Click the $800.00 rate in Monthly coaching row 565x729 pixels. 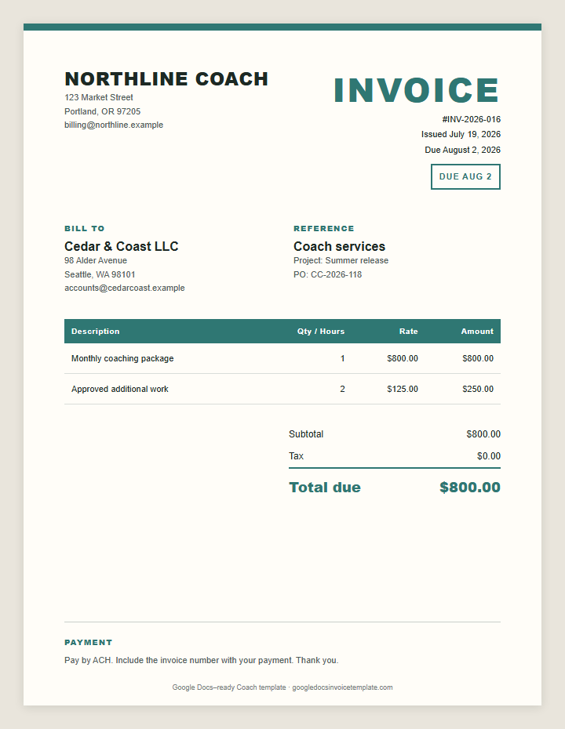point(402,358)
